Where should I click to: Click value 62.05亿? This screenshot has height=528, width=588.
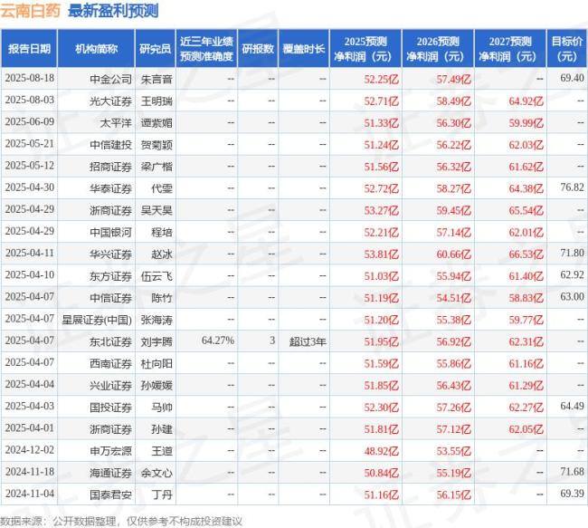pyautogui.click(x=526, y=429)
